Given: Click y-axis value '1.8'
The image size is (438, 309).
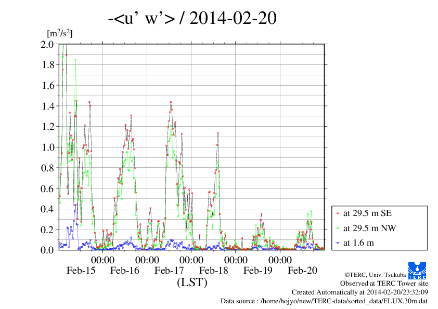Looking at the screenshot, I should [x=47, y=65].
